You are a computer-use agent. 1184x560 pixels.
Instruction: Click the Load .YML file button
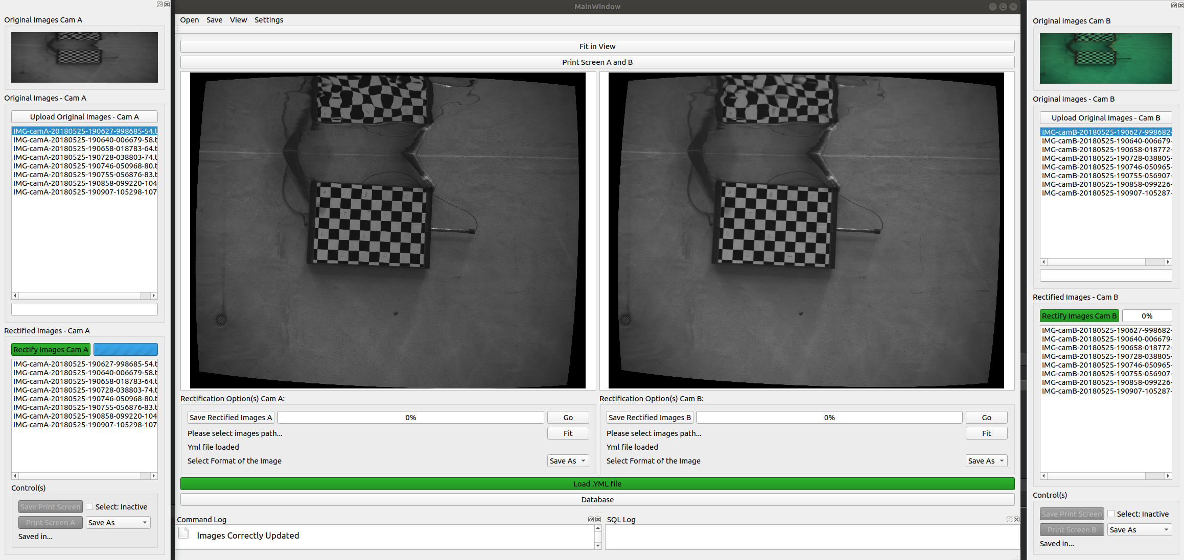click(597, 483)
